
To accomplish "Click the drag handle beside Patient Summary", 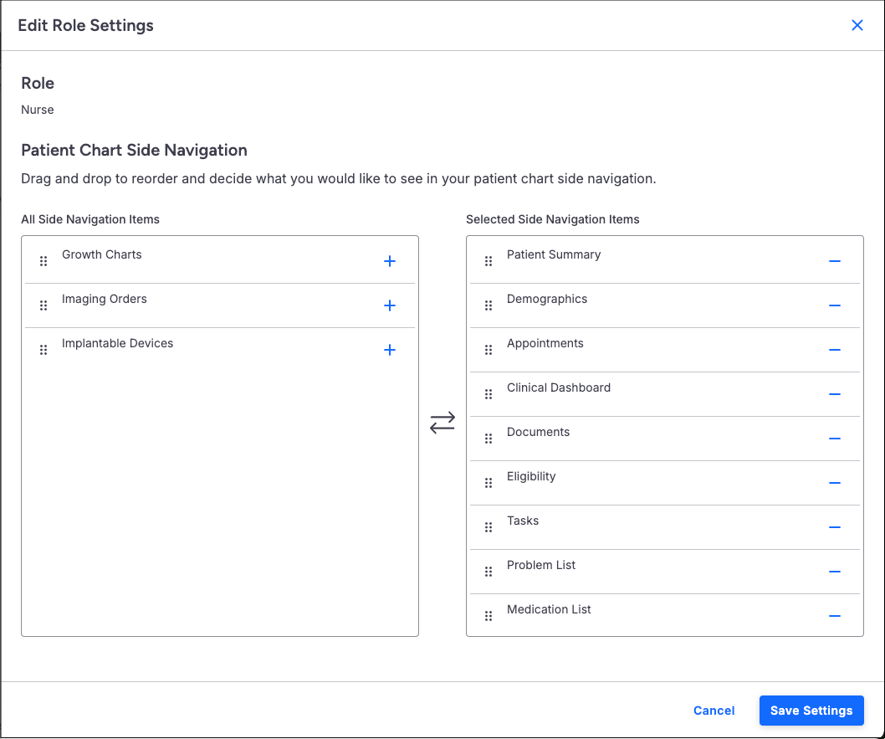I will [489, 261].
